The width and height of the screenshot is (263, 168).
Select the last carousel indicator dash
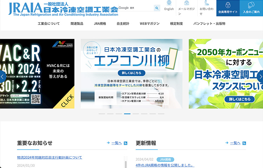pyautogui.click(x=161, y=114)
